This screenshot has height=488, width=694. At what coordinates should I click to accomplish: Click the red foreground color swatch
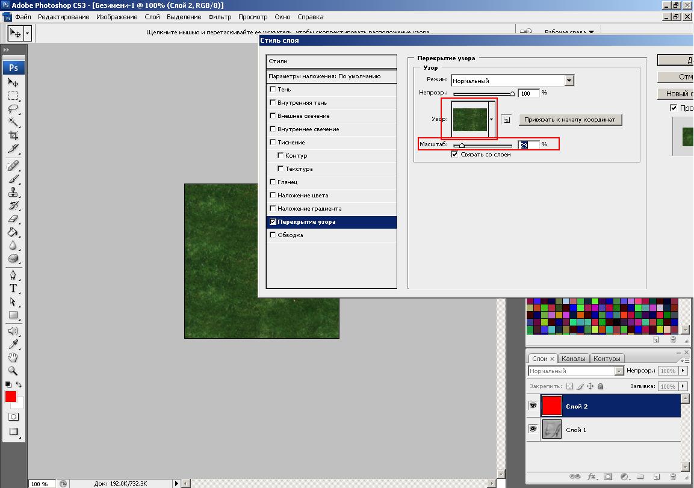pos(11,397)
